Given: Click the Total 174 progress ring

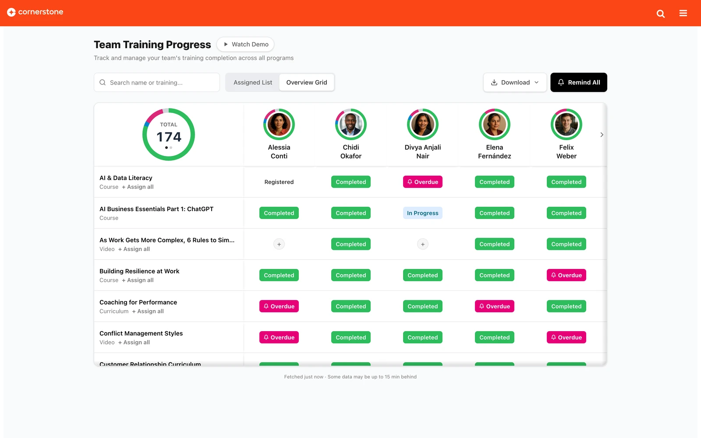Looking at the screenshot, I should (x=169, y=134).
